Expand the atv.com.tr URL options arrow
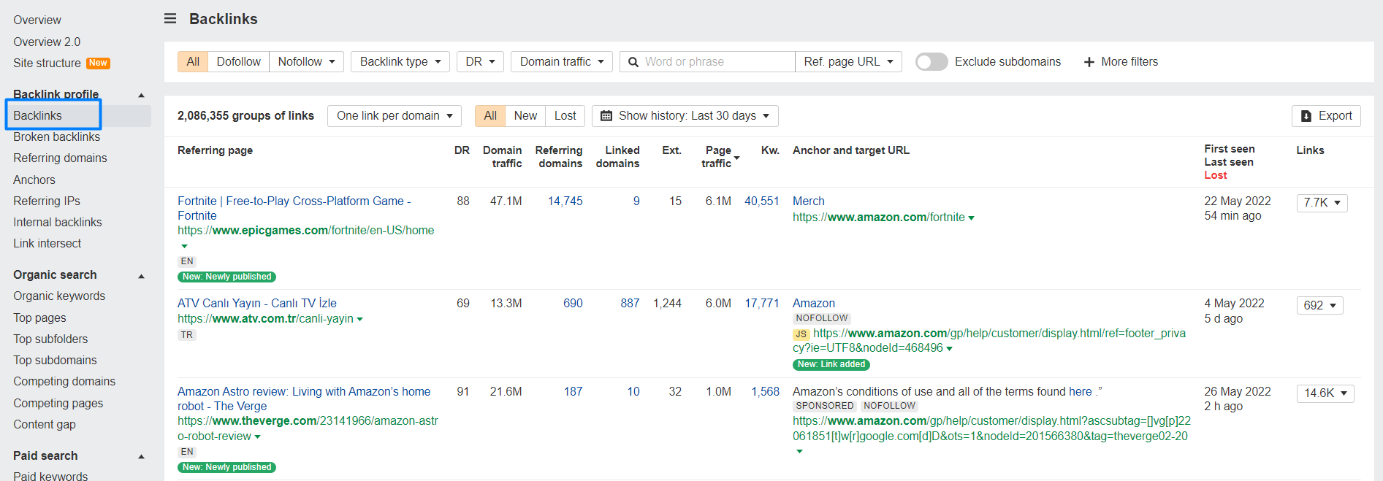This screenshot has width=1383, height=481. pos(360,320)
